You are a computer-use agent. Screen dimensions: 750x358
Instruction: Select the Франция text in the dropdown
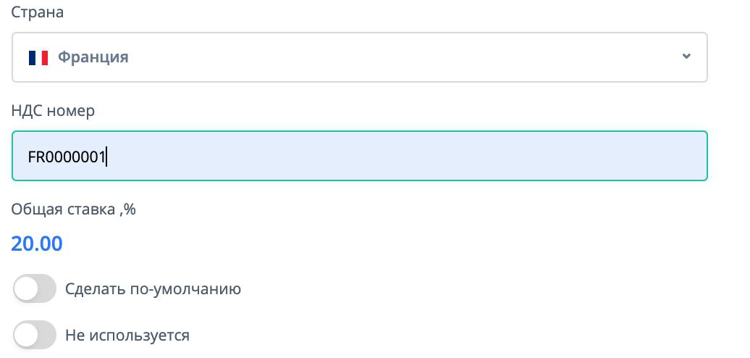(x=93, y=57)
